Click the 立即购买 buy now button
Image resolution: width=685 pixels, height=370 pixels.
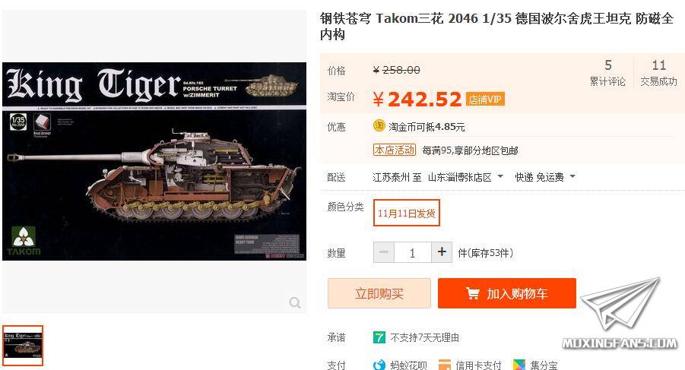tap(379, 293)
